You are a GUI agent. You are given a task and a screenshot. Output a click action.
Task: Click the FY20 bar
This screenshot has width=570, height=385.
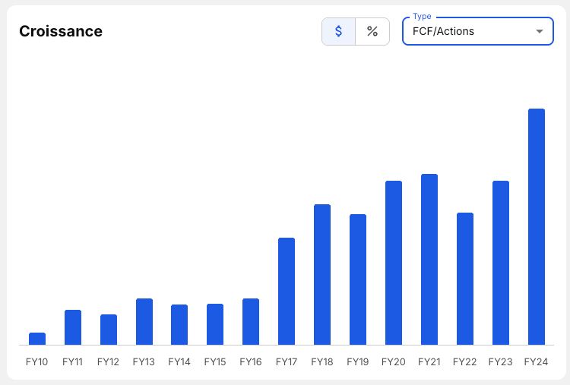tap(394, 263)
